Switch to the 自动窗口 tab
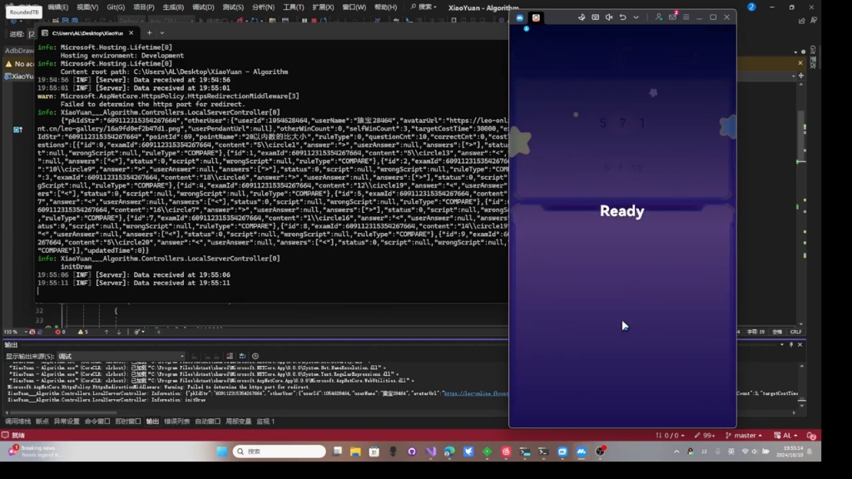The image size is (852, 479). coord(207,422)
